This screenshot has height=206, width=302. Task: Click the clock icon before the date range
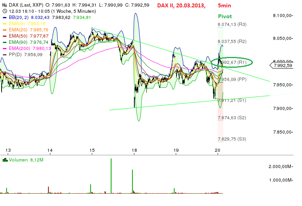coord(5,11)
